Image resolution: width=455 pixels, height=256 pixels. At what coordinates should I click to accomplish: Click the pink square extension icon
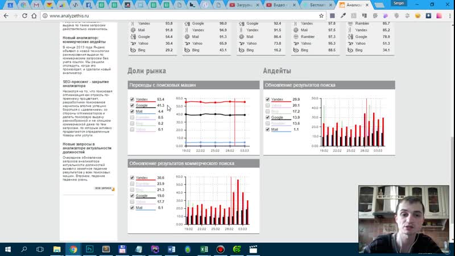tap(439, 16)
